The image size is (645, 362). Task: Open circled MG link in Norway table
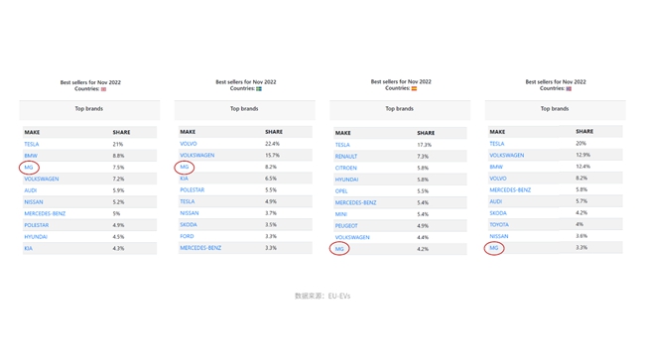(x=494, y=248)
